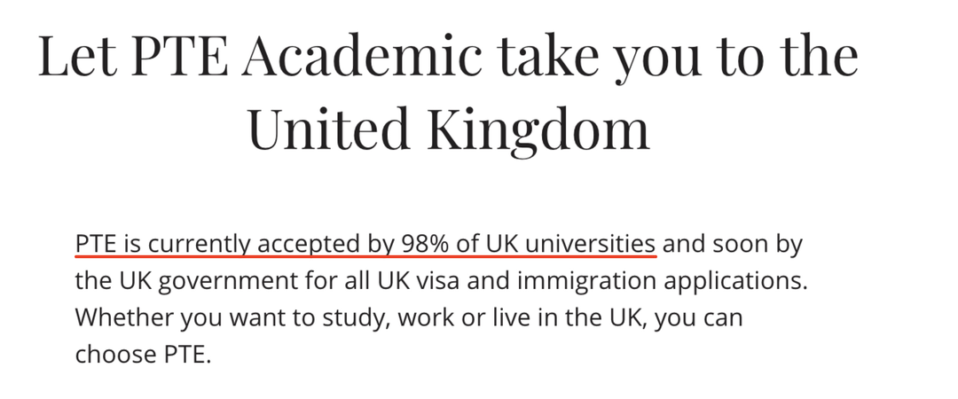
Task: Click the word 'government' in the paragraph
Action: coord(208,281)
